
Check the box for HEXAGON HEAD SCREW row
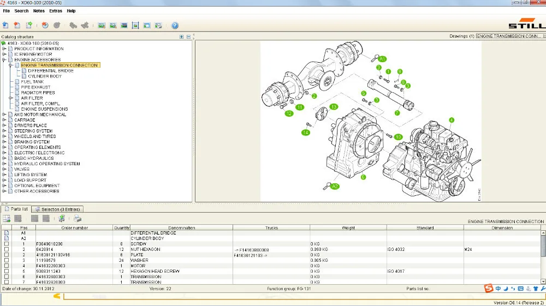coord(7,271)
